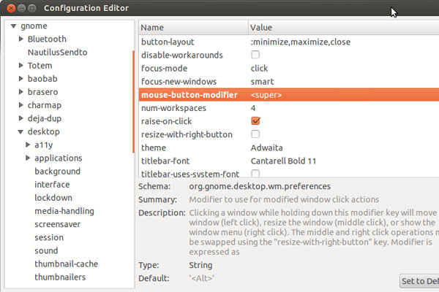
Task: Toggle the disable-workarounds checkbox
Action: [255, 55]
